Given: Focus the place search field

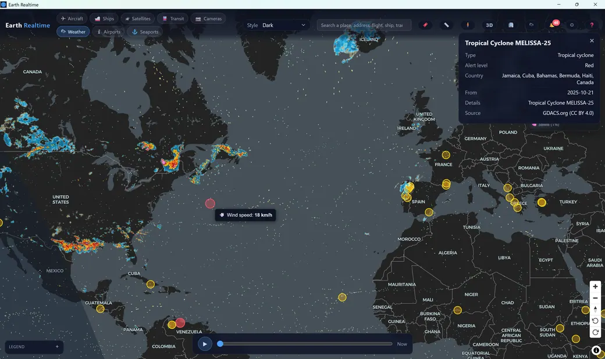Looking at the screenshot, I should point(364,25).
